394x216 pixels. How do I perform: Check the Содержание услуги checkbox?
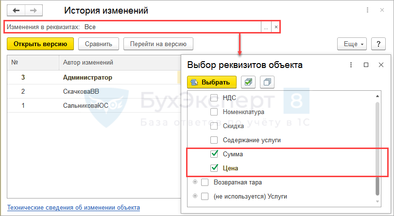(214, 140)
